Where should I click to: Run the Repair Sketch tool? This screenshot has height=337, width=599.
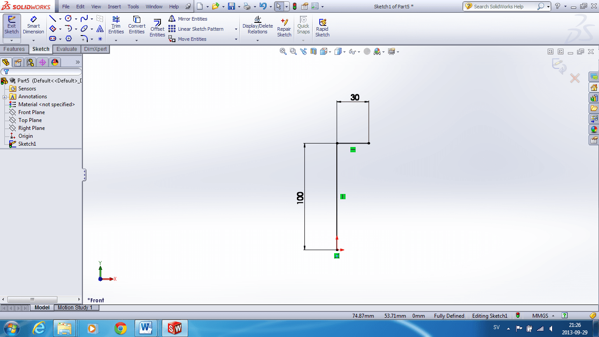click(x=284, y=28)
